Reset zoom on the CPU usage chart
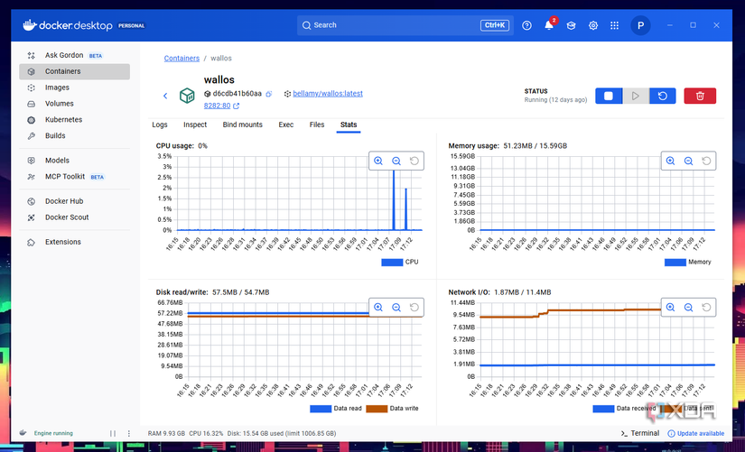The image size is (745, 452). tap(414, 161)
